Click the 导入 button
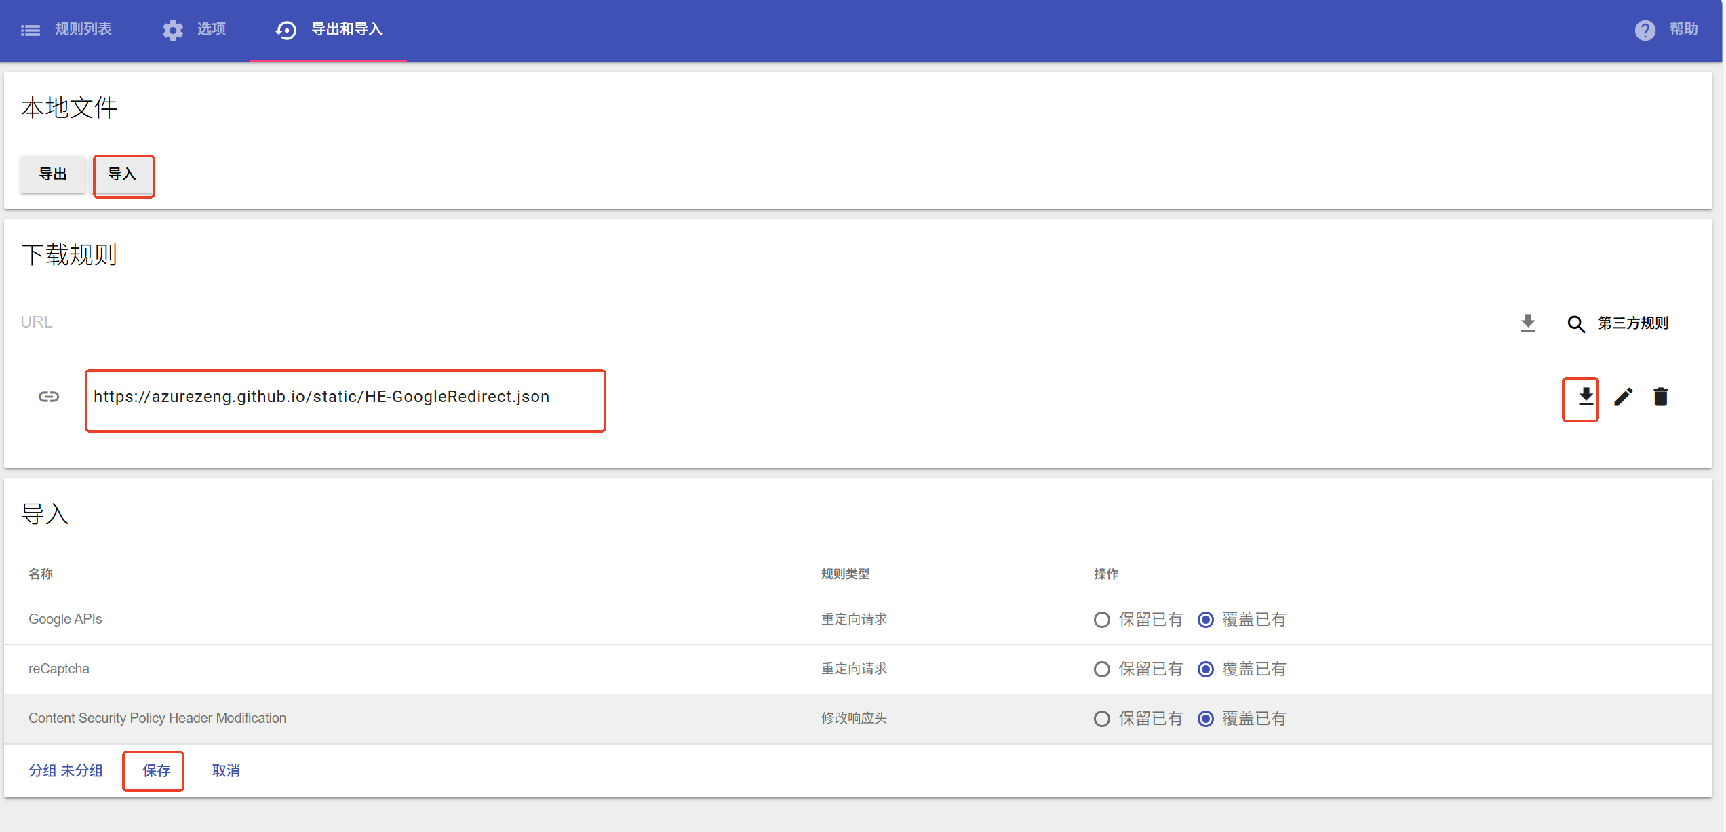The width and height of the screenshot is (1726, 832). click(x=123, y=176)
